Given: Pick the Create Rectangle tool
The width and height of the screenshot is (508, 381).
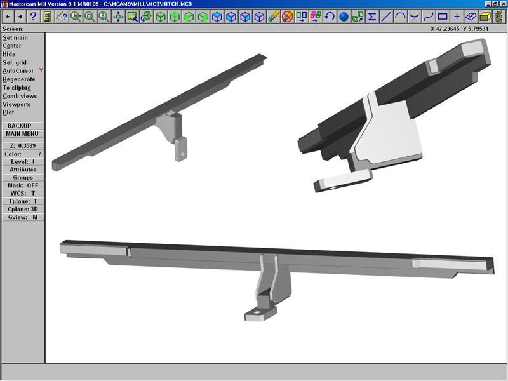Looking at the screenshot, I should (x=443, y=17).
